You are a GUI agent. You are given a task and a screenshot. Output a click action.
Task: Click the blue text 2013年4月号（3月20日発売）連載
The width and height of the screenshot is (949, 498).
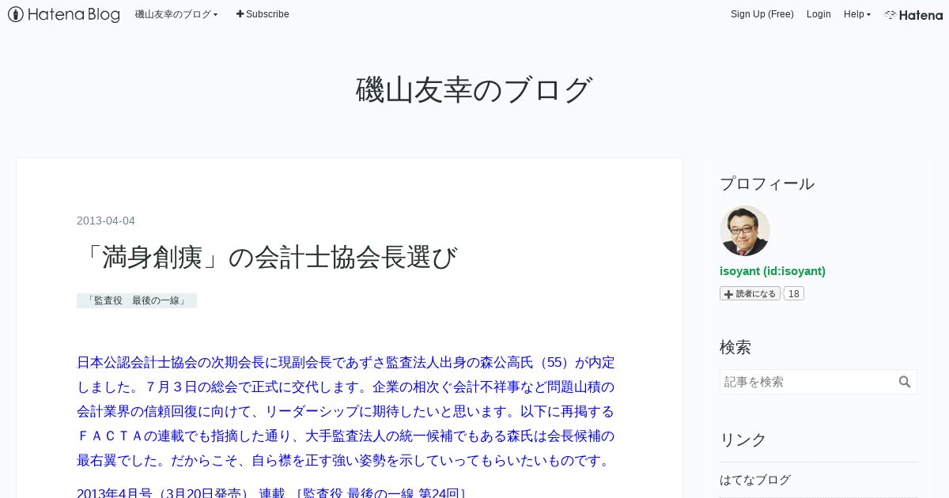coord(181,494)
